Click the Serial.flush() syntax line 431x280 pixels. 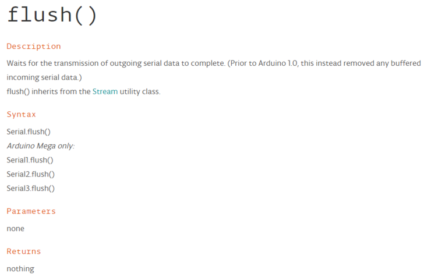tap(29, 132)
